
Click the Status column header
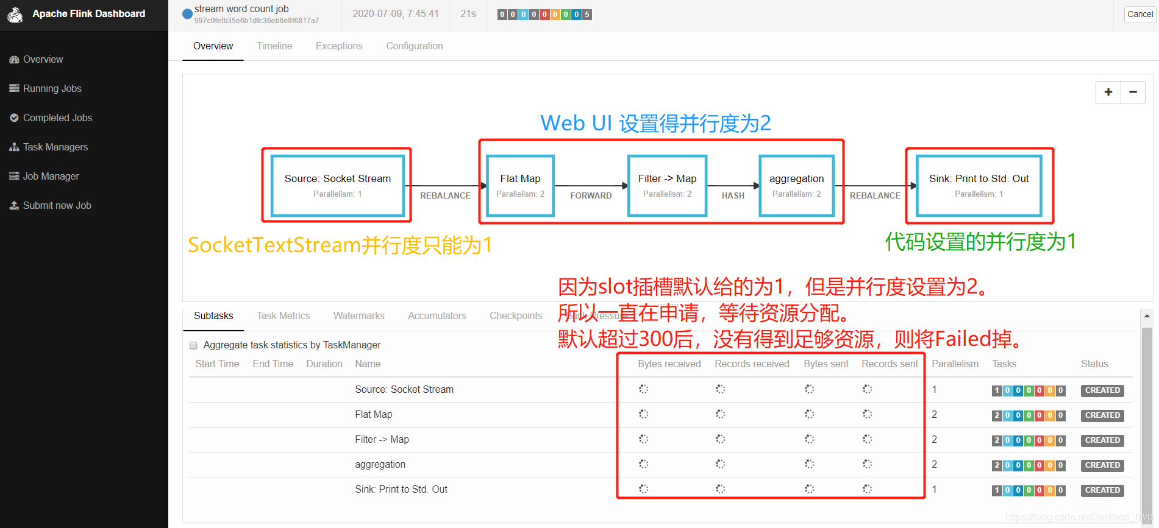(1094, 364)
